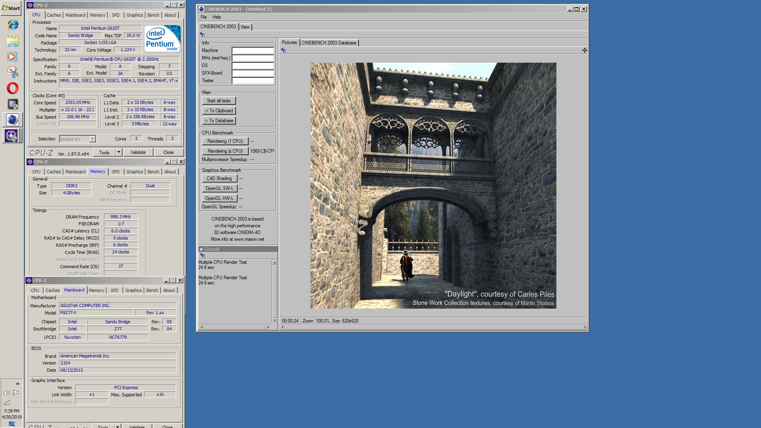Click the volume speaker tray icon

pos(7,393)
